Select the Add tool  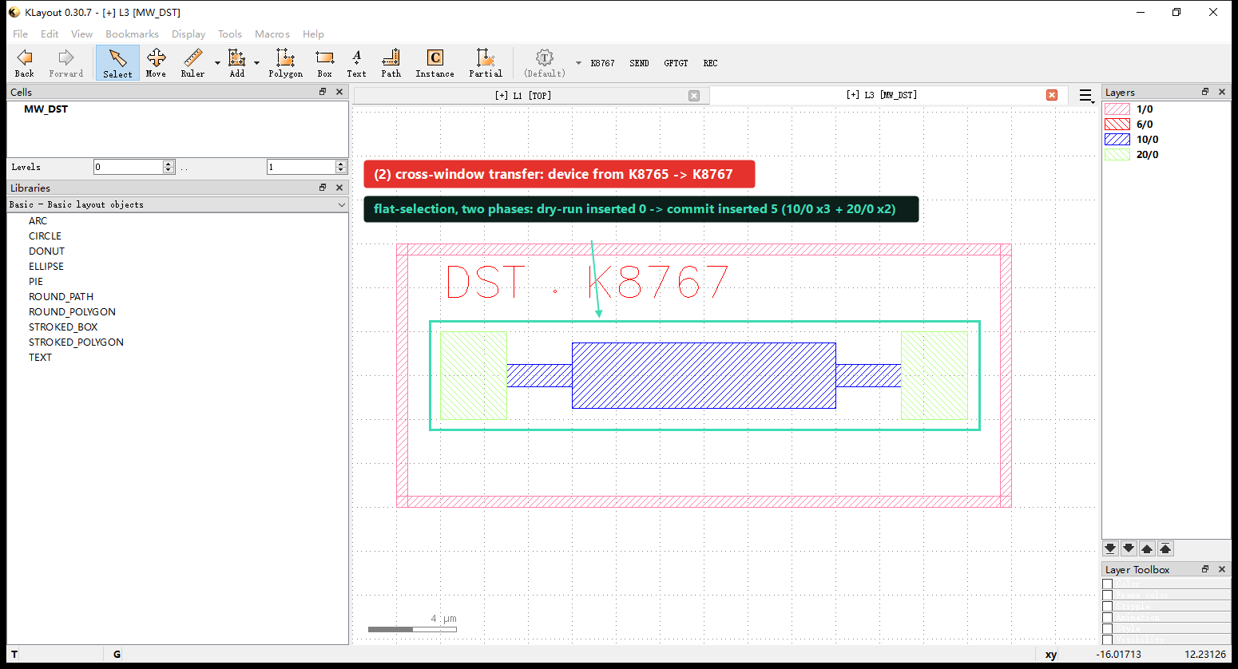237,63
